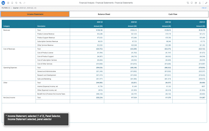Screen dimensions: 209x131
Task: Click the edit pencil icon
Action: tap(206, 3)
